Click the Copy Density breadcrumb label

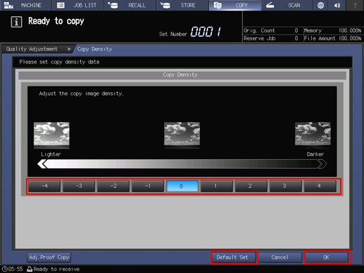(x=94, y=49)
